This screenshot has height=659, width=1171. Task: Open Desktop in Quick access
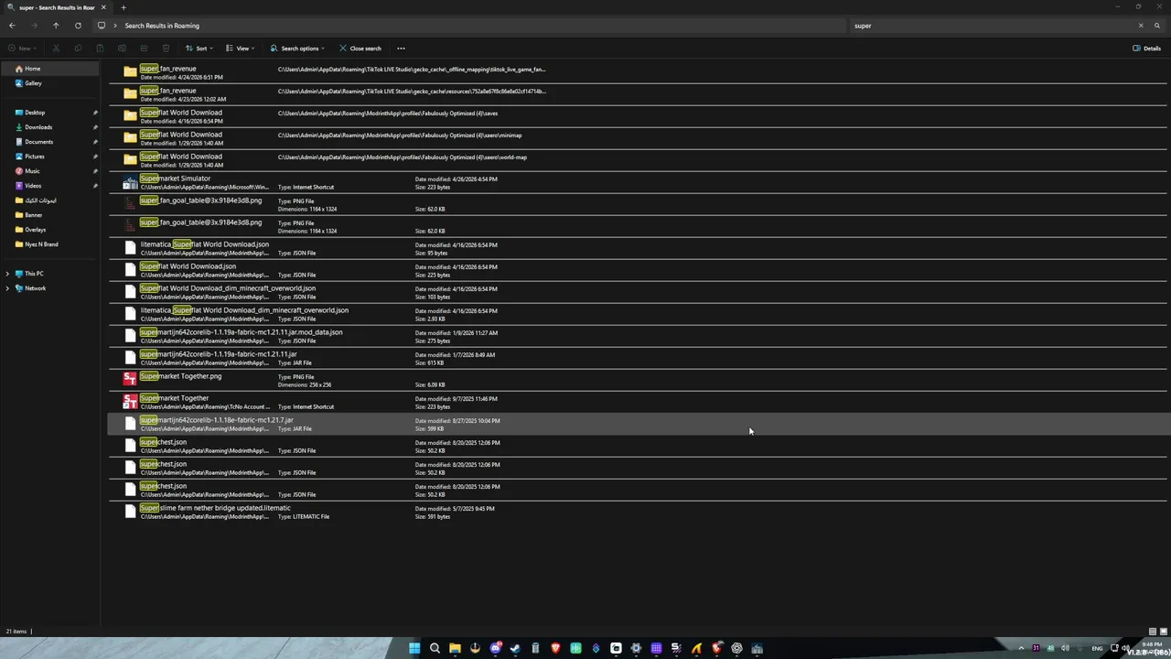click(35, 113)
